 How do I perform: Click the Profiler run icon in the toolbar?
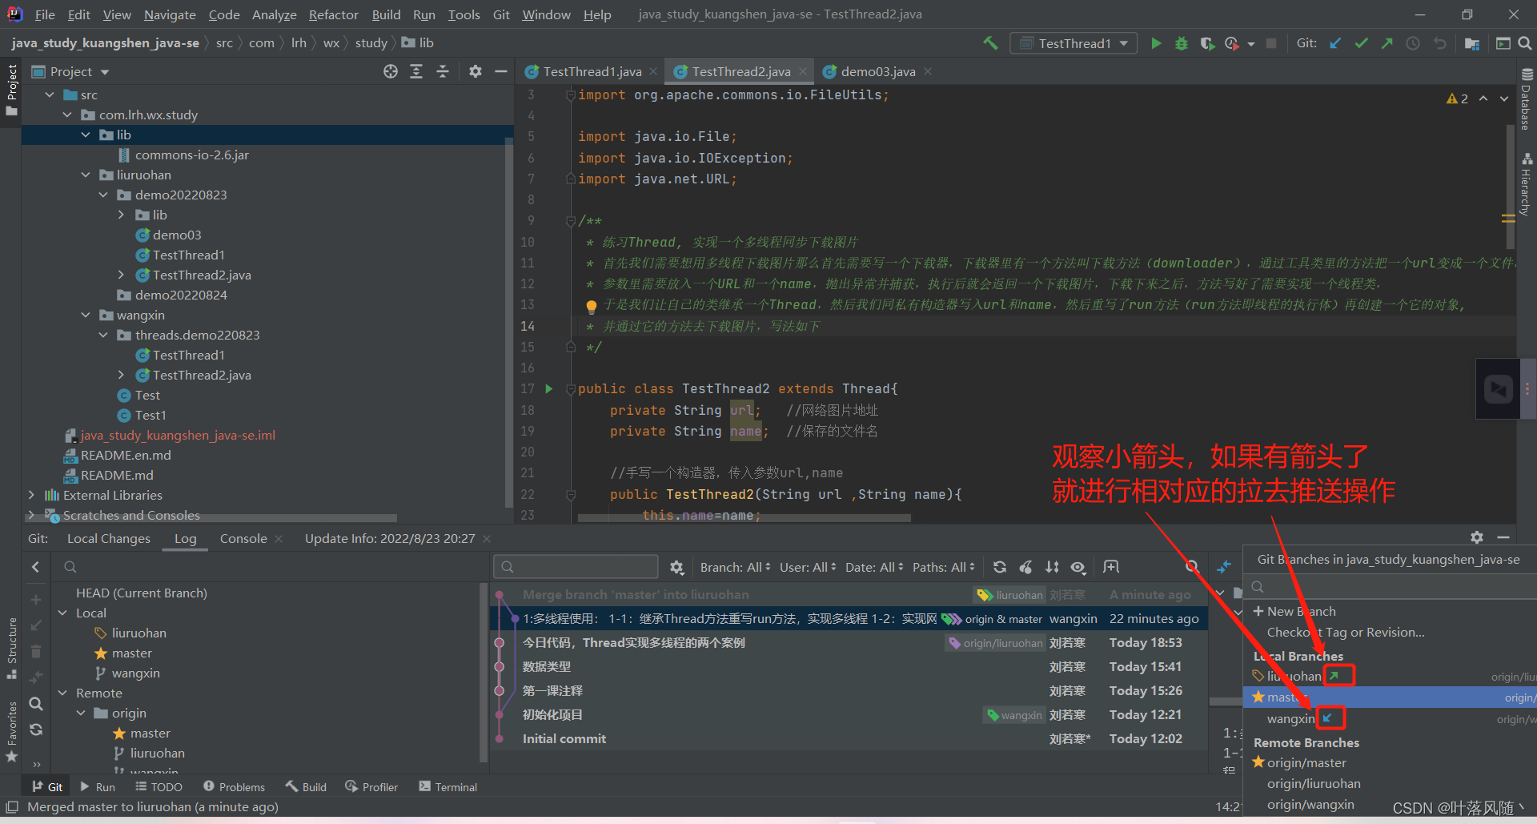[x=1232, y=43]
